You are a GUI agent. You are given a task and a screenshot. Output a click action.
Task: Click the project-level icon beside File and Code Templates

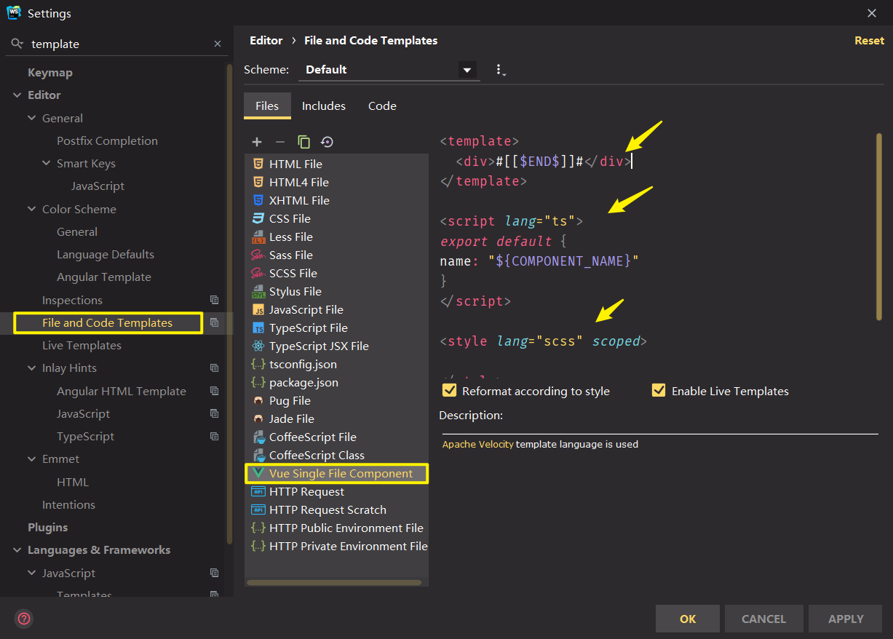pyautogui.click(x=214, y=322)
